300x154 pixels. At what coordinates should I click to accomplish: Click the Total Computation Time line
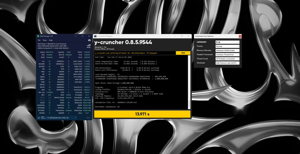point(126,61)
